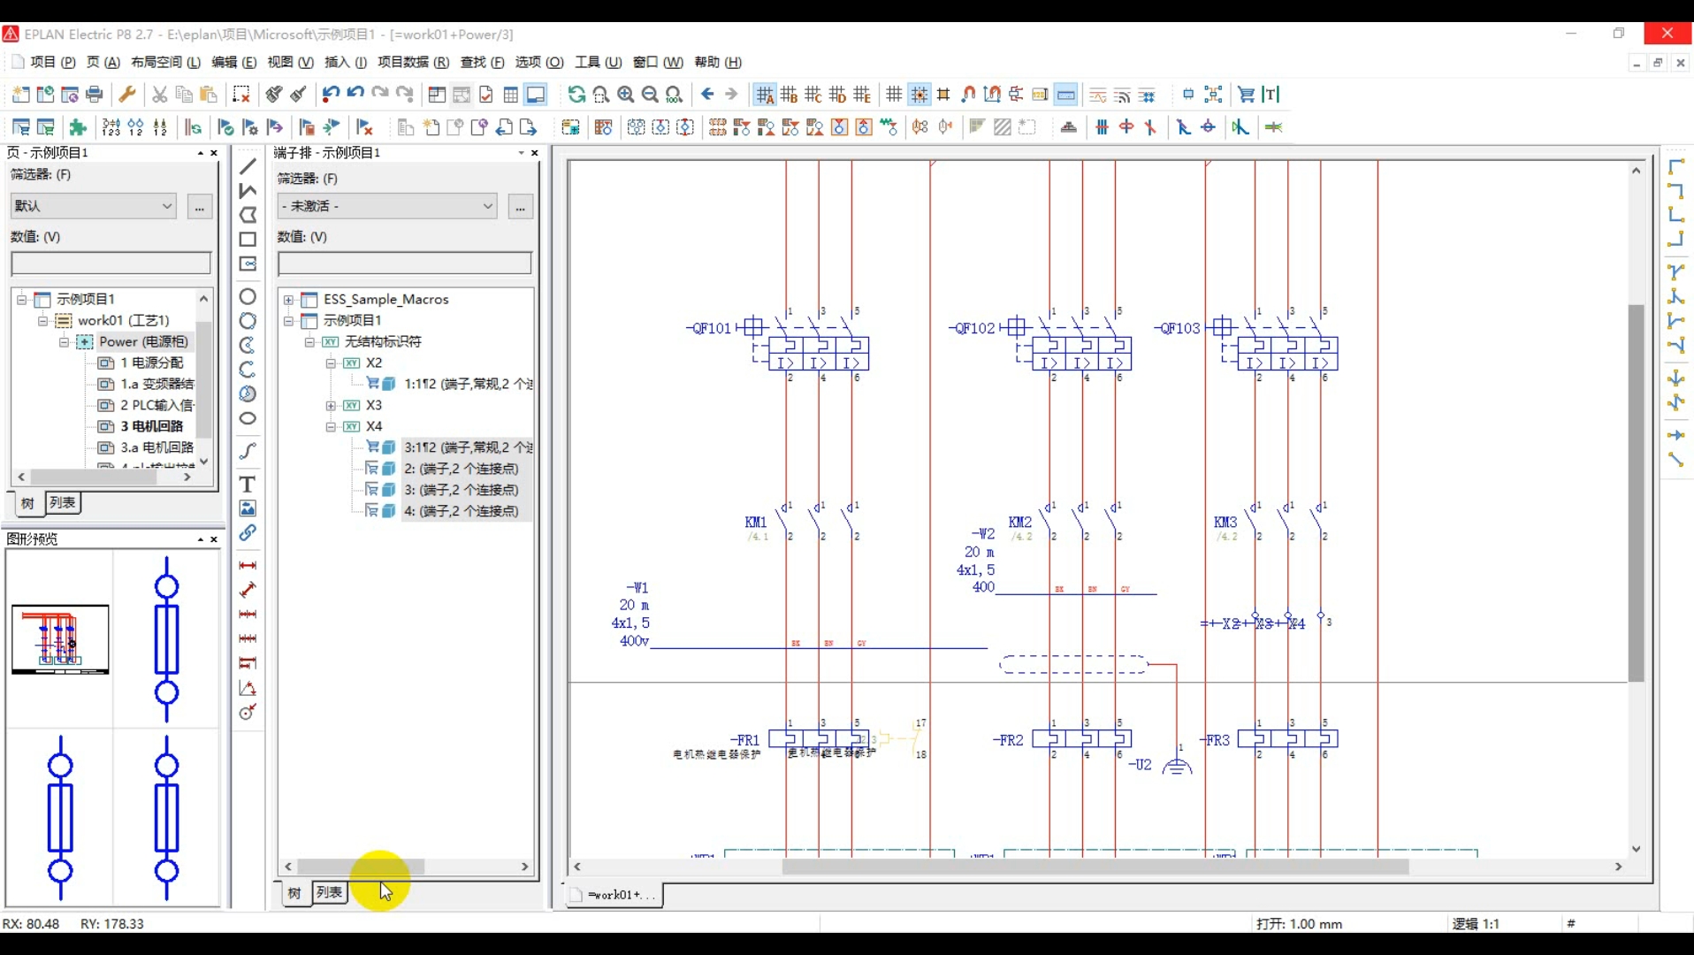Screen dimensions: 1694x955
Task: Open settings with the wrench icon
Action: (x=126, y=95)
